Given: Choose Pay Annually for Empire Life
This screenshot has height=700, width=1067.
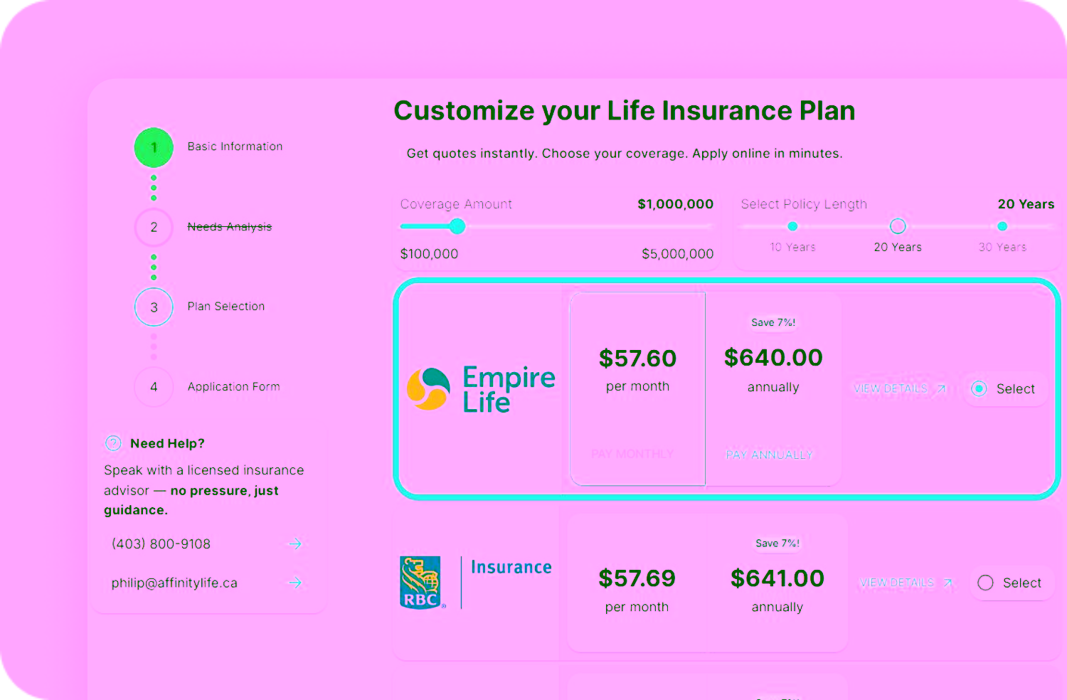Looking at the screenshot, I should pyautogui.click(x=769, y=455).
